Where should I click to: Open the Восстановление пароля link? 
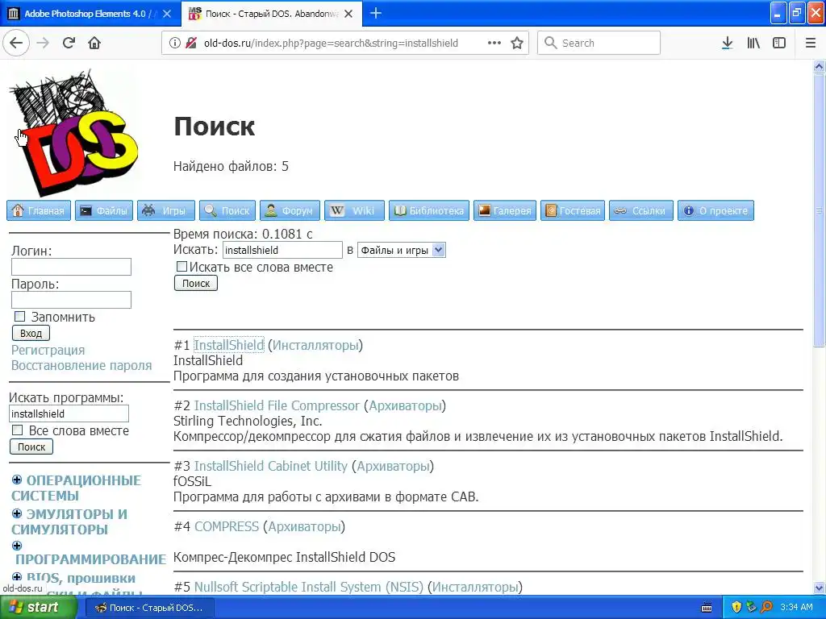point(81,365)
